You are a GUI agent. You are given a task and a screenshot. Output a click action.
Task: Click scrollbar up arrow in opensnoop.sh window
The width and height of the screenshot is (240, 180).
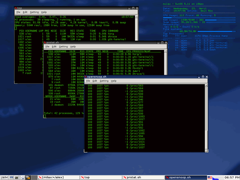tap(206, 85)
